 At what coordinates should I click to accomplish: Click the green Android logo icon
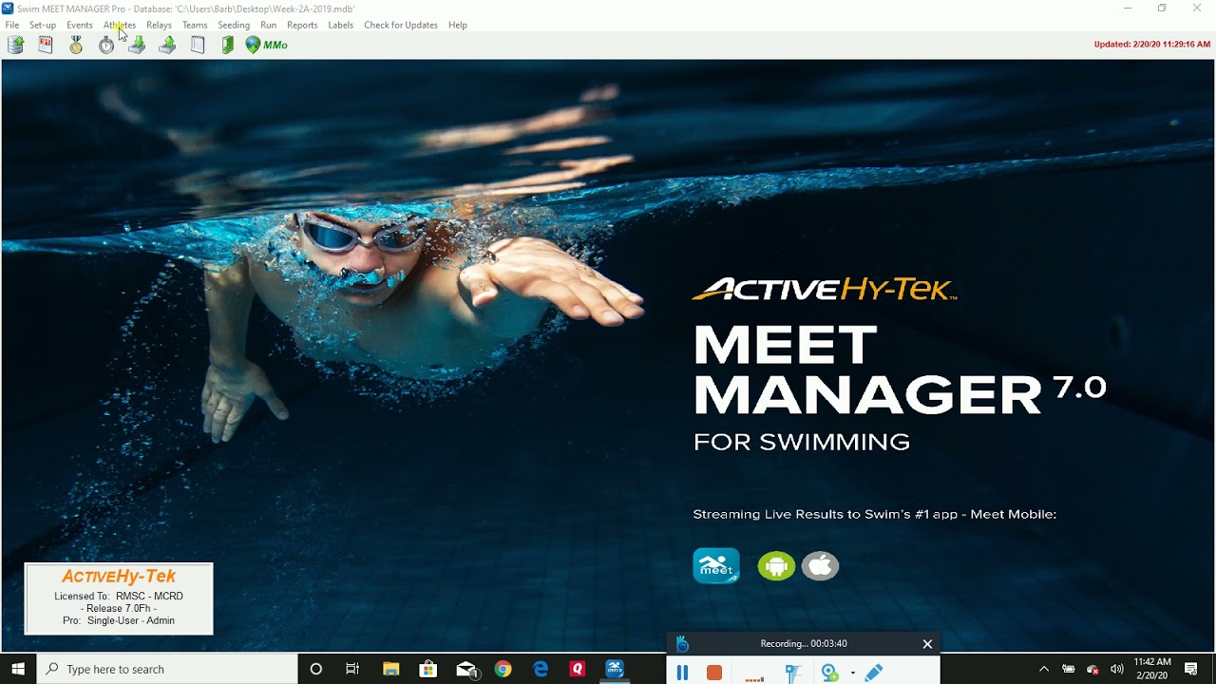pos(776,566)
